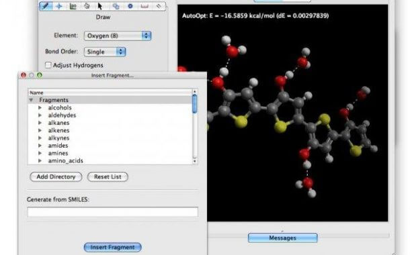Click the Generate from SMILES input field
410x255 pixels.
[x=113, y=211]
